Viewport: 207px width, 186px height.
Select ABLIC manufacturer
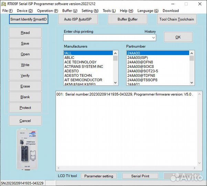(88, 58)
